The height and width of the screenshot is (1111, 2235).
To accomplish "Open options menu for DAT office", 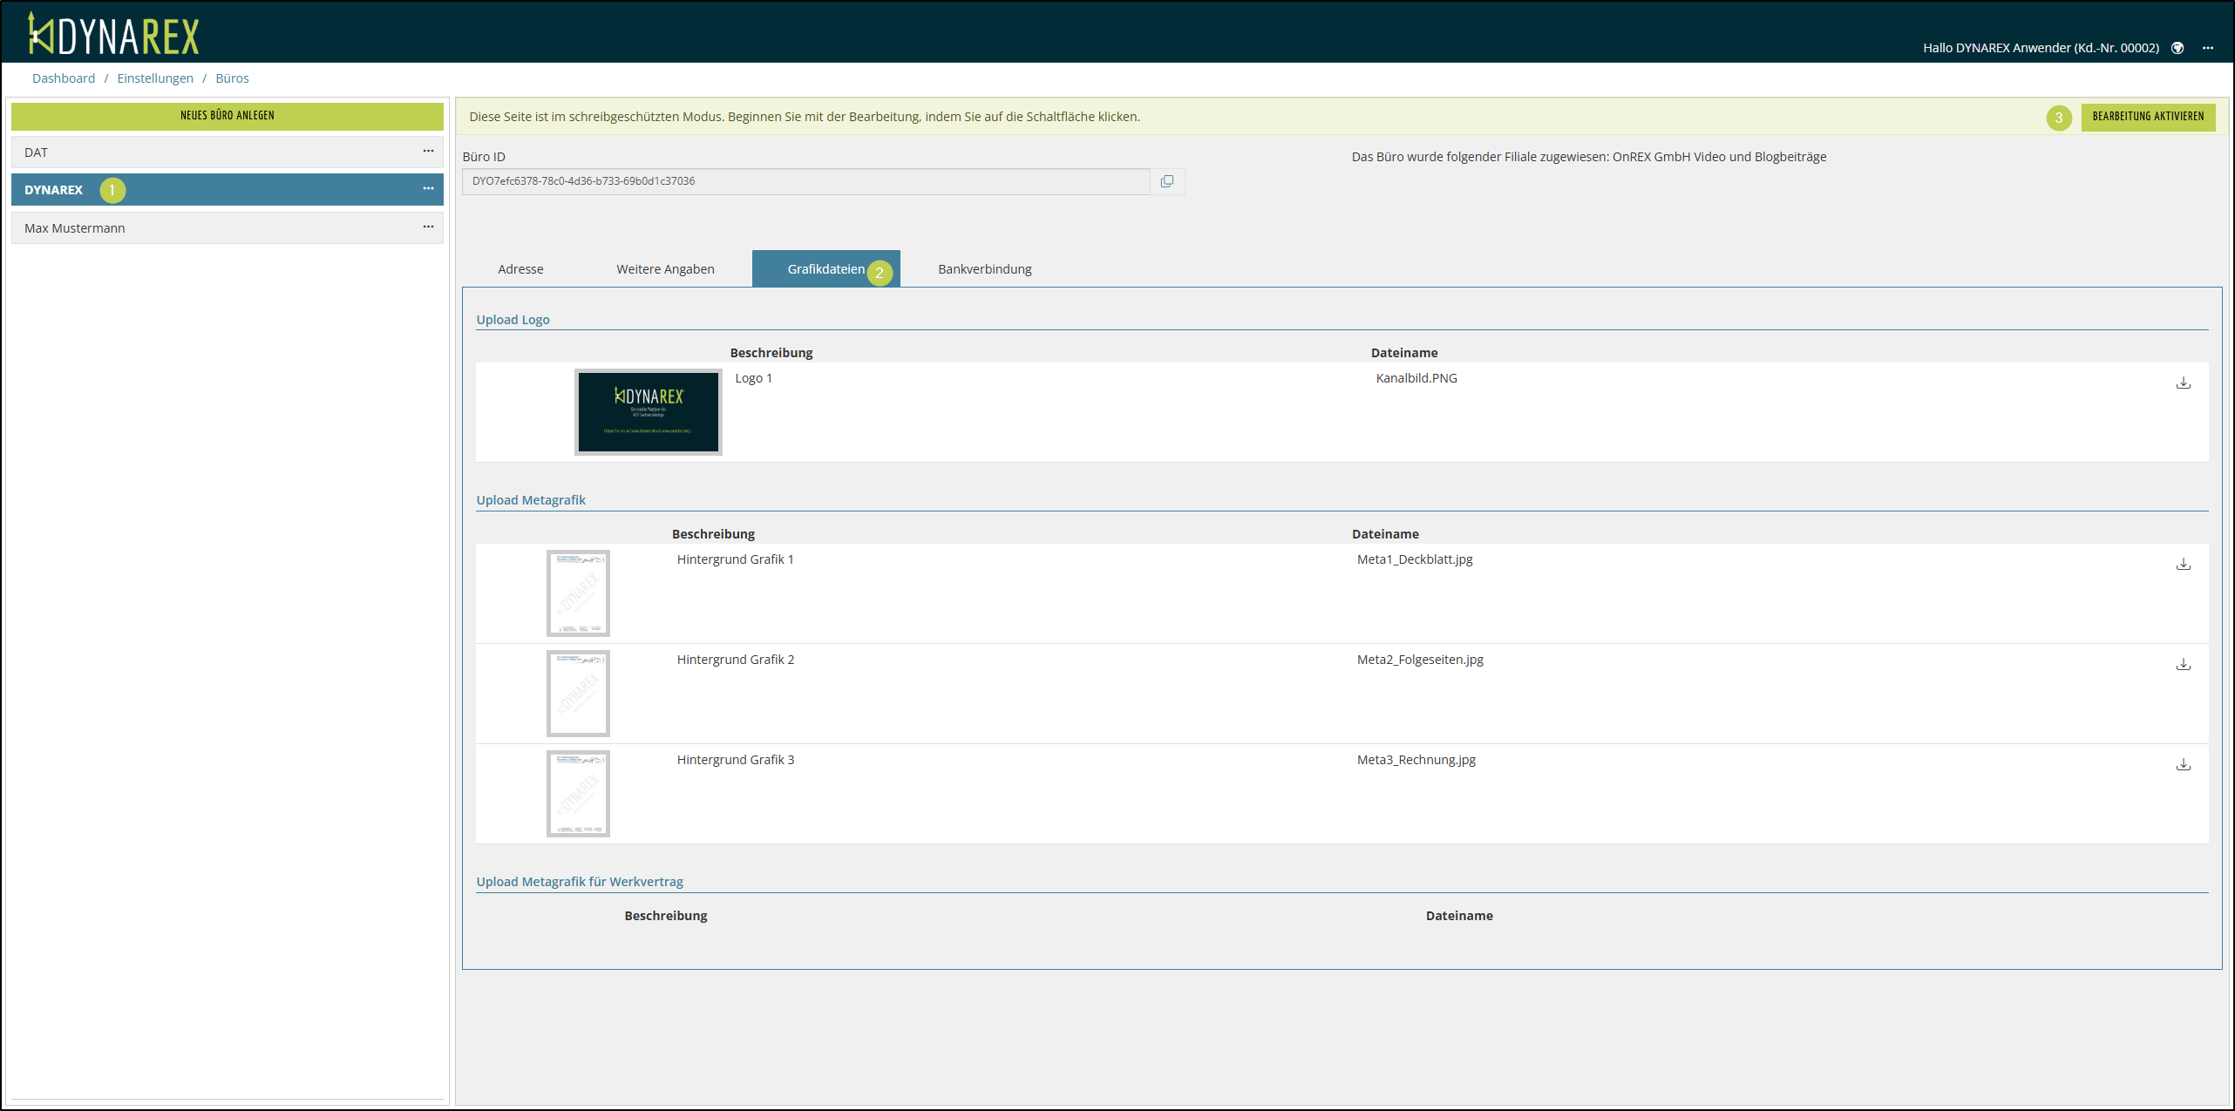I will [428, 152].
